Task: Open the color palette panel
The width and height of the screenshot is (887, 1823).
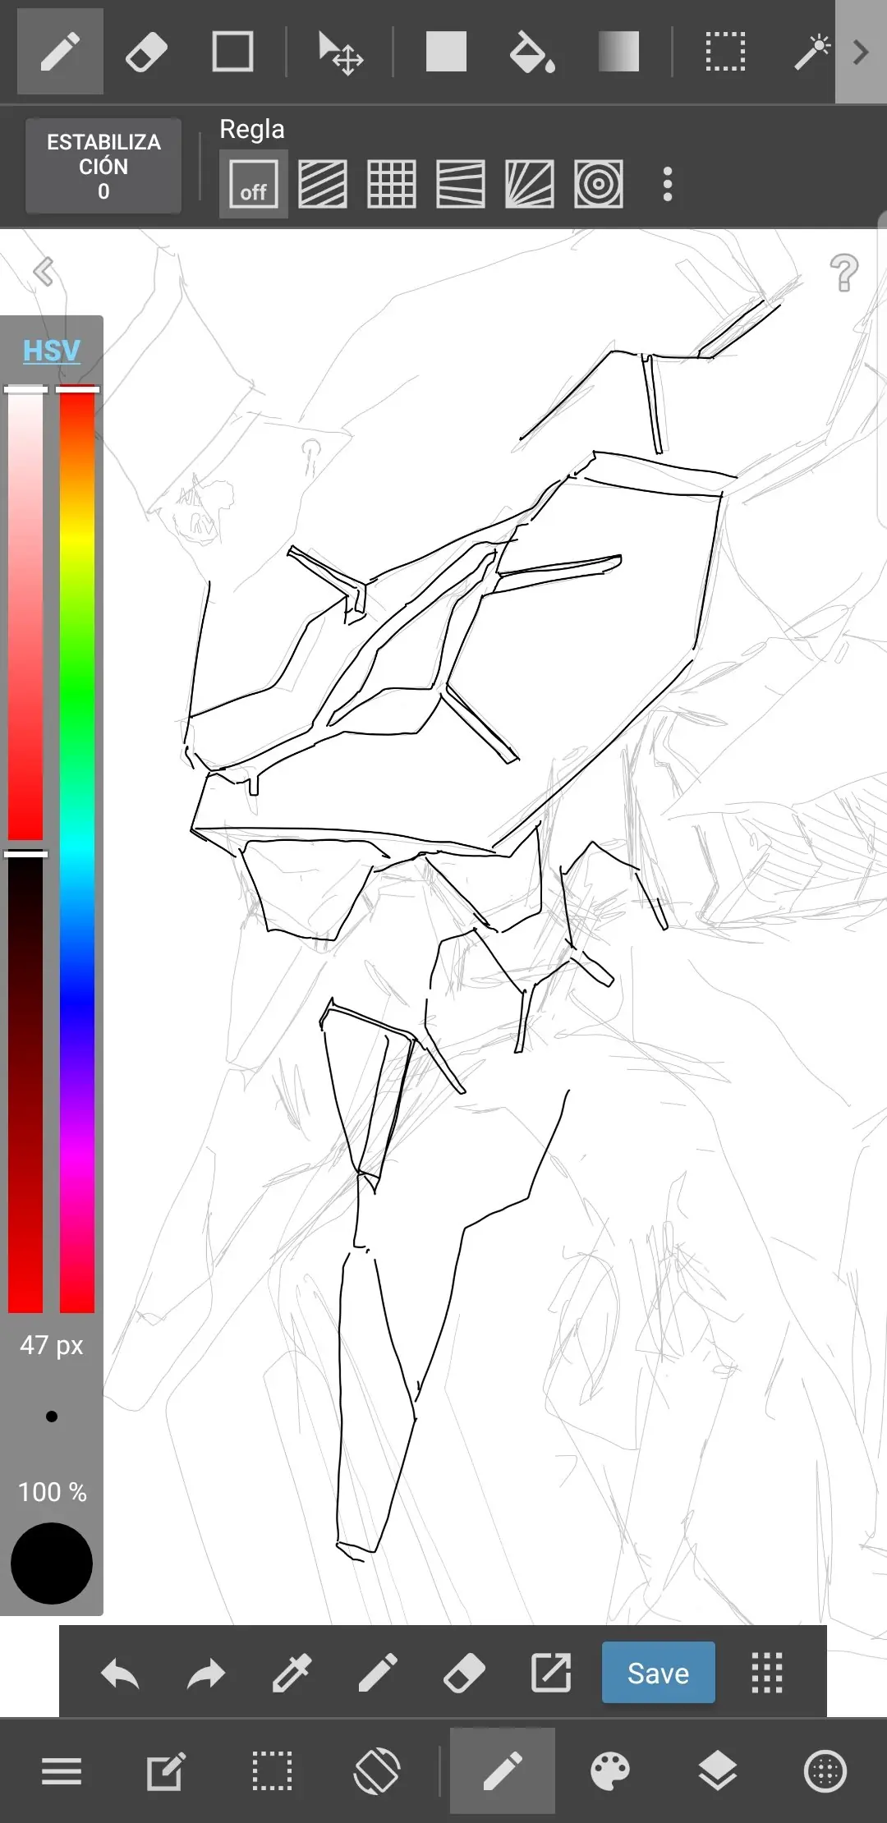Action: click(x=610, y=1771)
